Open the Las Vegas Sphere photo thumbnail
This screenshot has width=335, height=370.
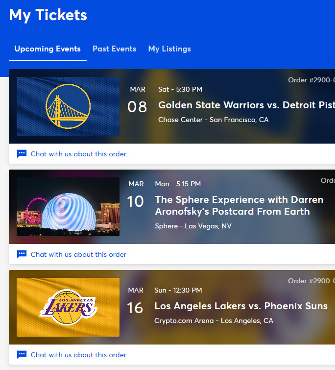point(68,207)
